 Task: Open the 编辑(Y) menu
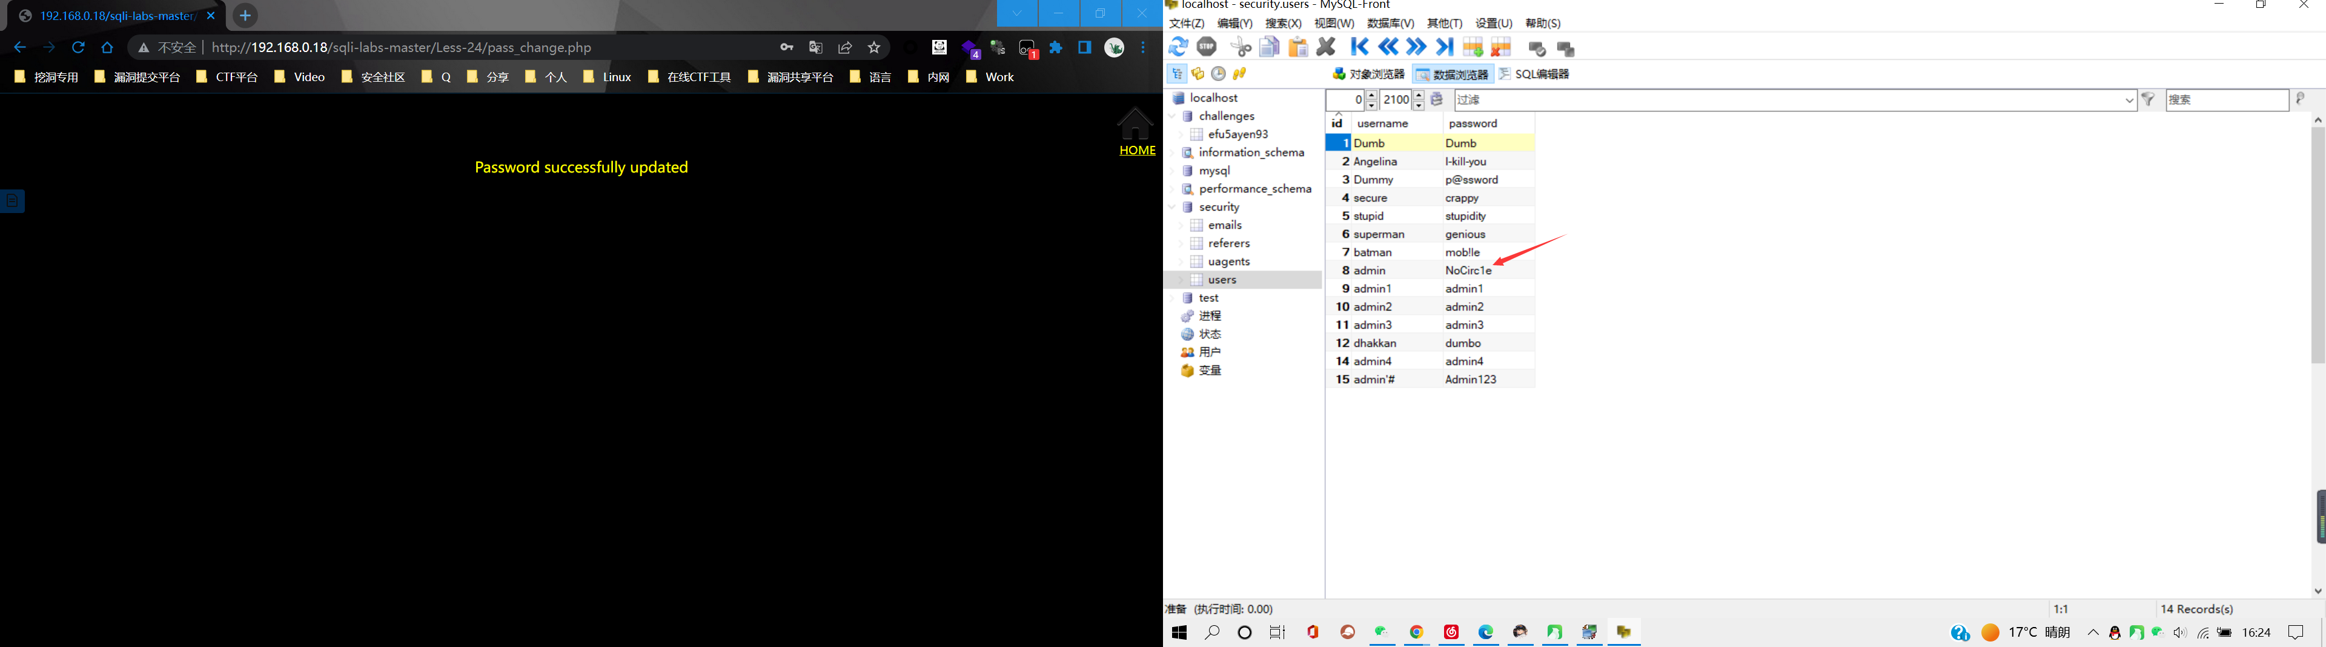[1234, 24]
